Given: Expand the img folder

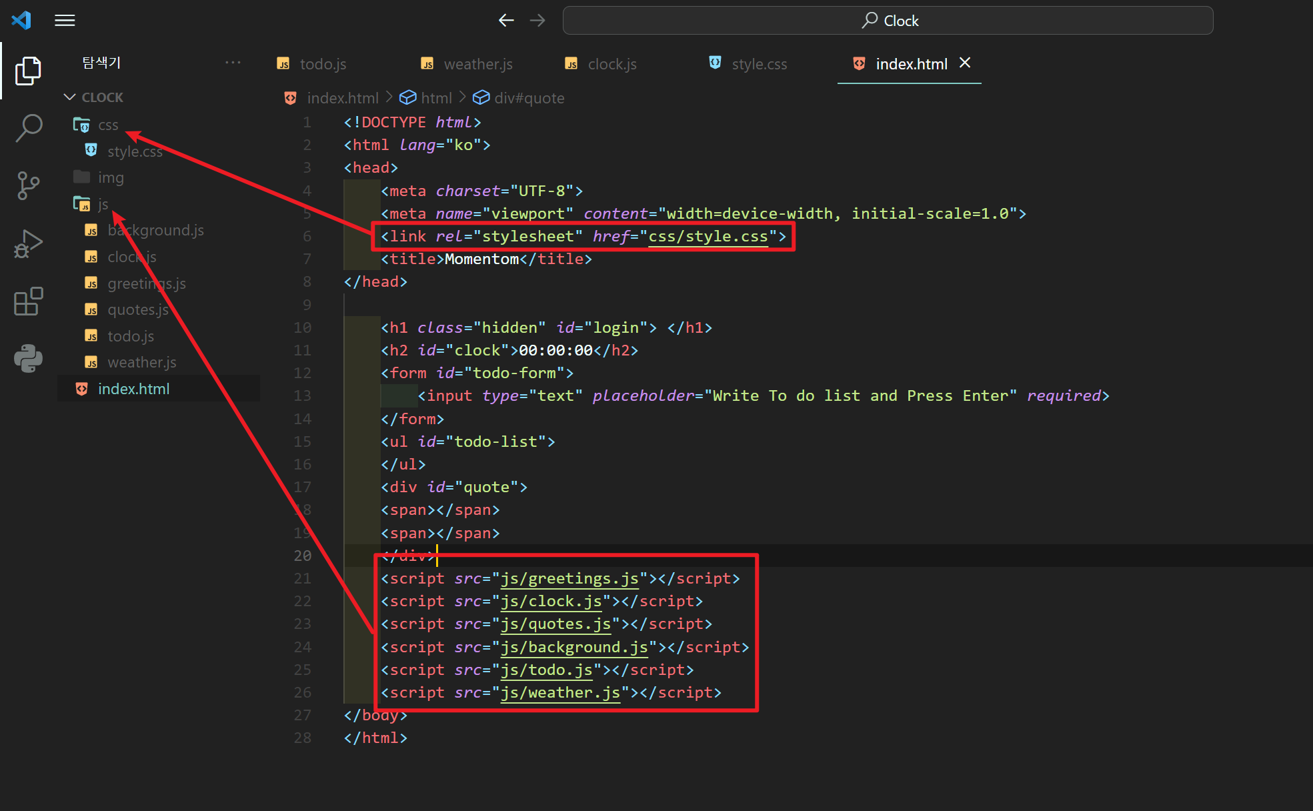Looking at the screenshot, I should point(110,177).
